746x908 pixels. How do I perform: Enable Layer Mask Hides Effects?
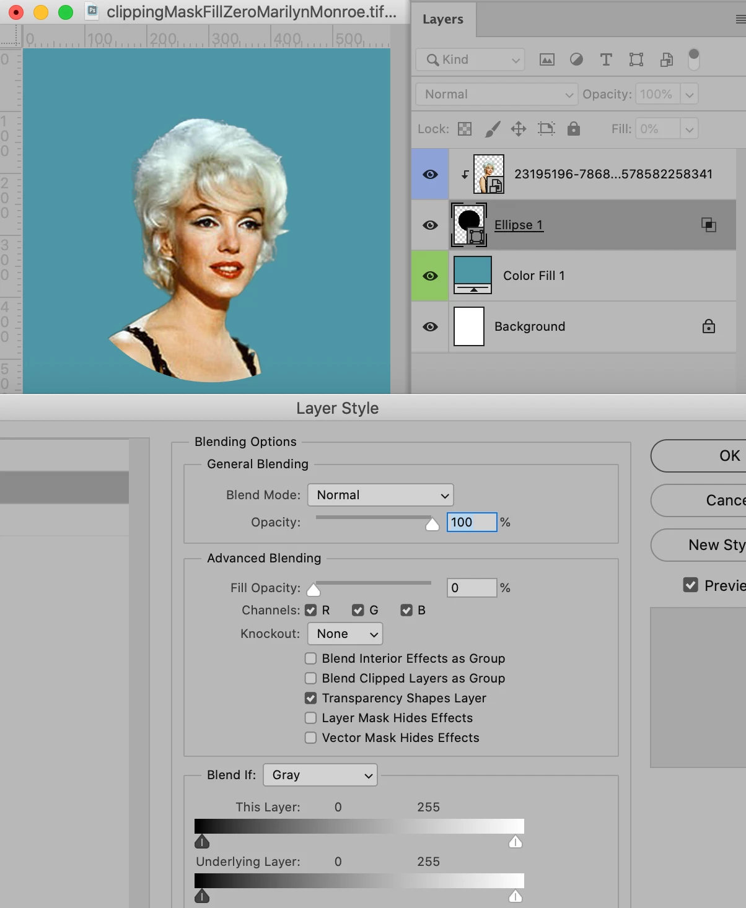[x=311, y=718]
